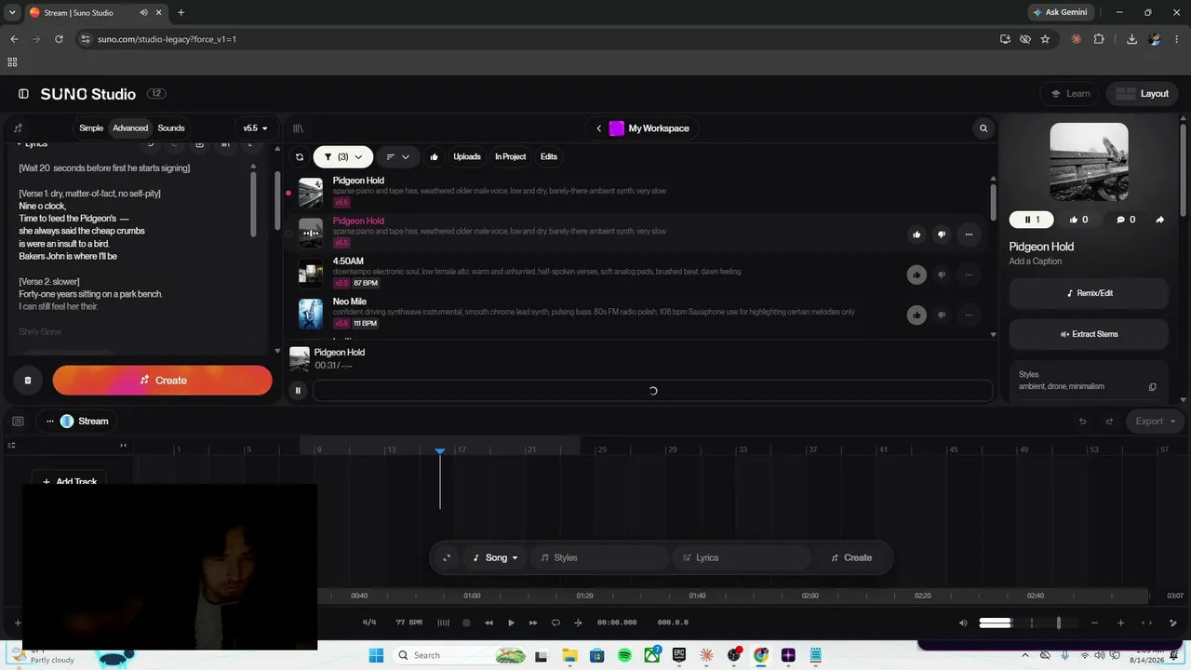Toggle the metronome in transport bar
The height and width of the screenshot is (670, 1191).
coord(443,623)
